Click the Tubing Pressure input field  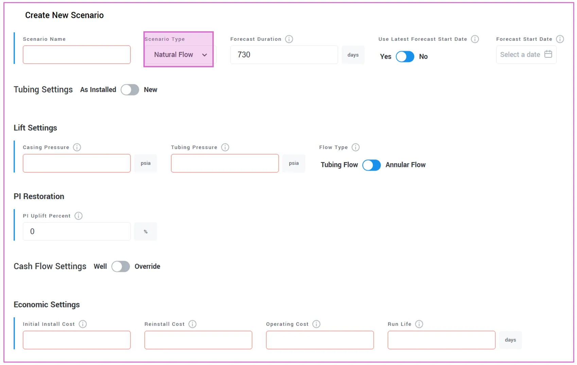[225, 163]
